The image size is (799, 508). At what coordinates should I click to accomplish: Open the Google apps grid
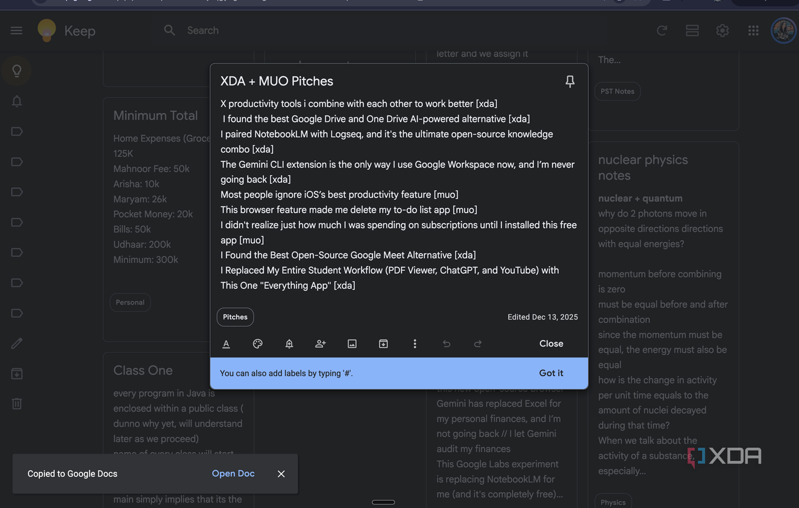pyautogui.click(x=753, y=30)
